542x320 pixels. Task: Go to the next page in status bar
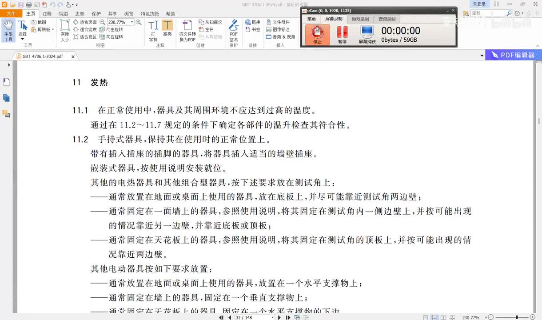[279, 317]
